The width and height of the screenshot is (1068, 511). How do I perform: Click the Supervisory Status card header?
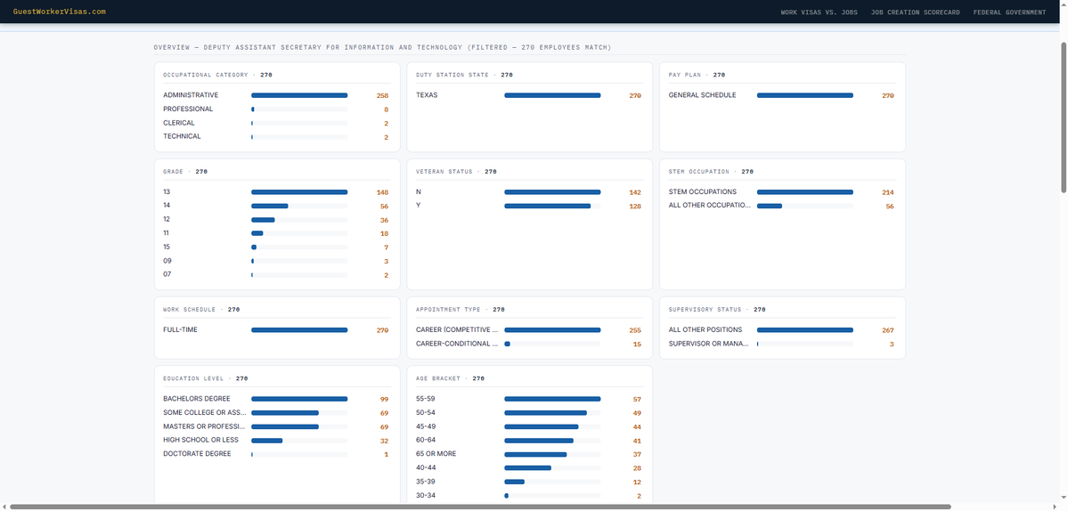[x=717, y=310]
